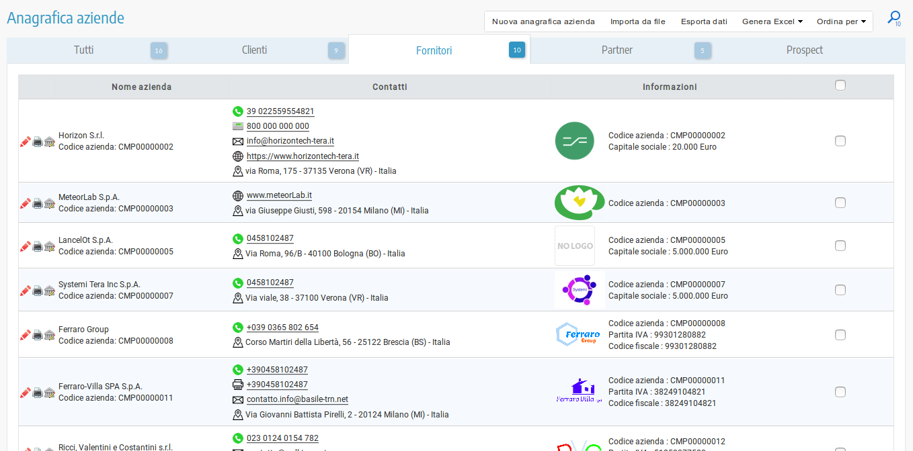Switch to the Partner tab
Image resolution: width=913 pixels, height=451 pixels.
(617, 50)
